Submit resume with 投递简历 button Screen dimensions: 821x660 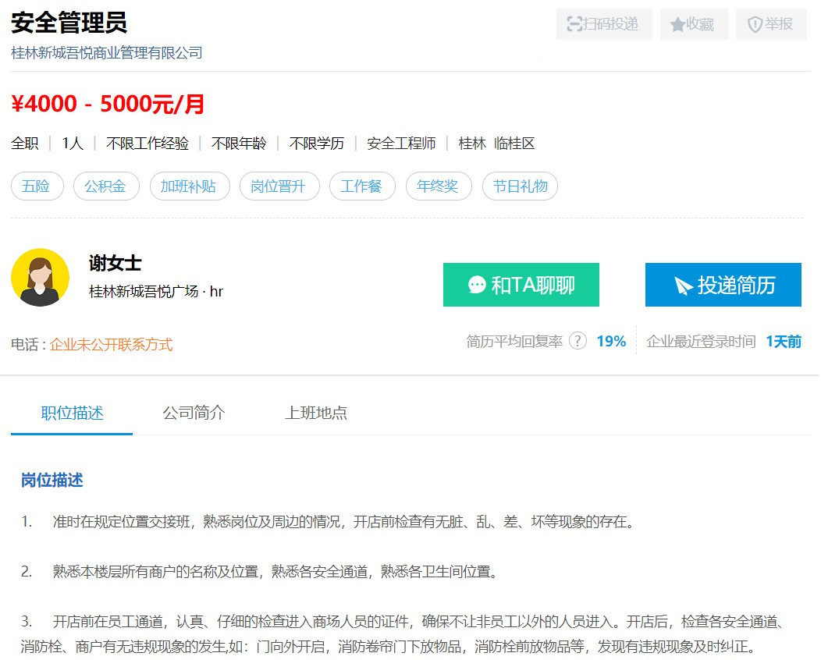click(x=723, y=285)
